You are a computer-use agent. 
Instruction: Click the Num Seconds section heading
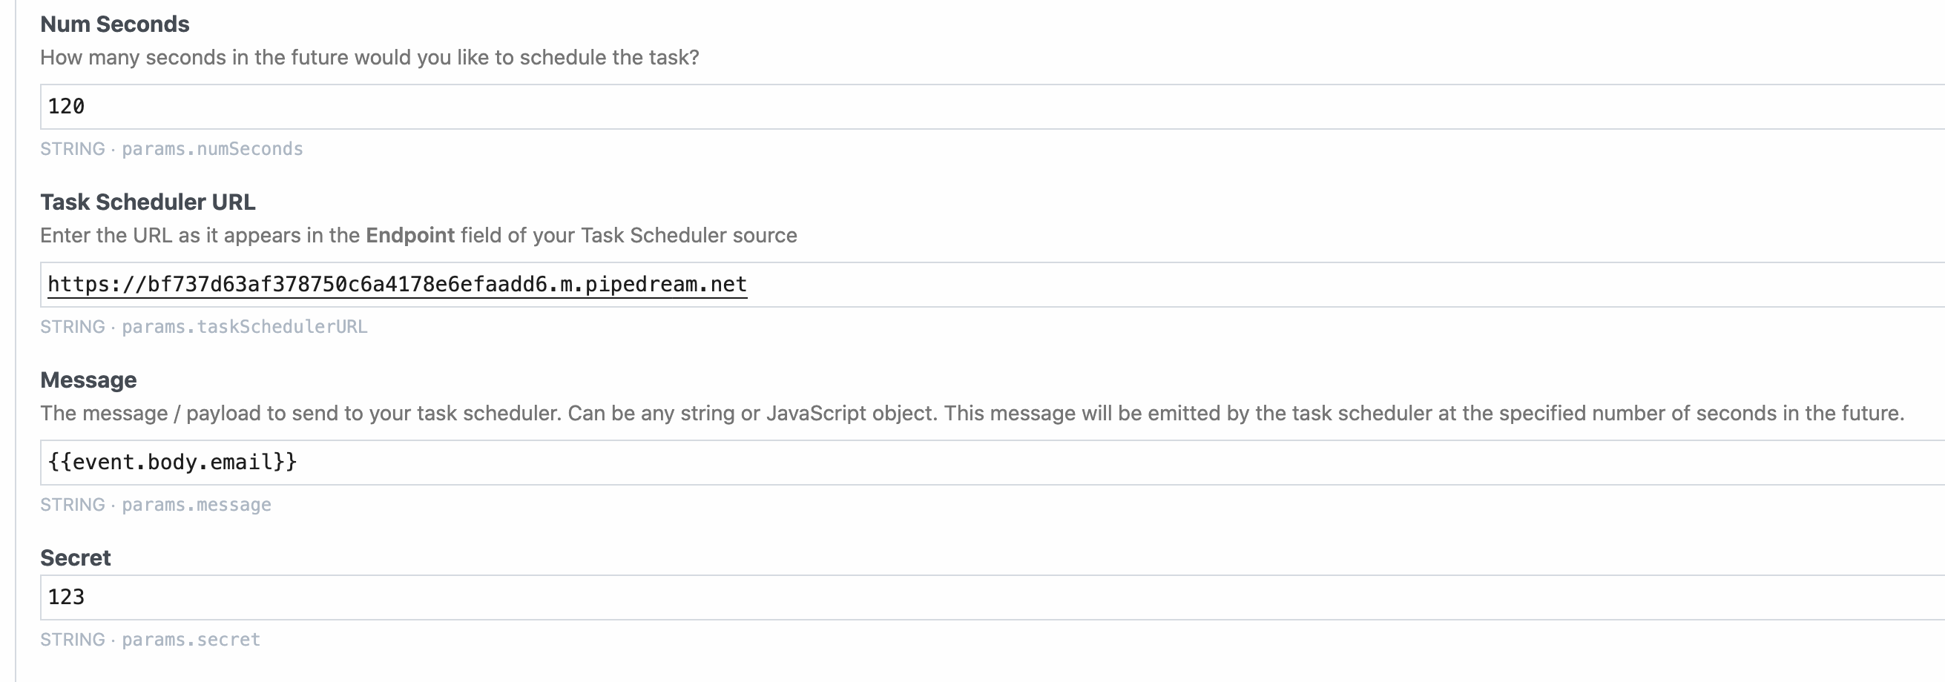coord(115,24)
